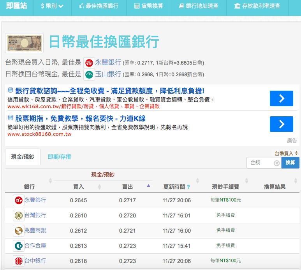The height and width of the screenshot is (270, 301).
Task: Click 永豐銀行 logo in table row
Action: [19, 200]
